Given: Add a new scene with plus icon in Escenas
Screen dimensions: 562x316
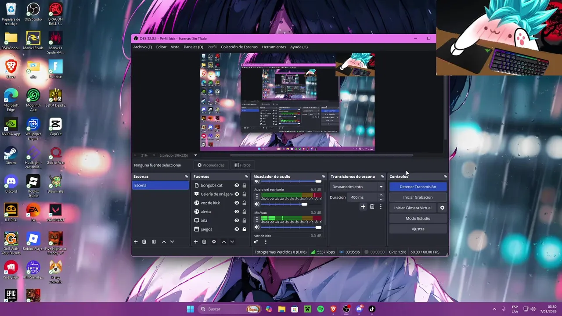Looking at the screenshot, I should pos(136,242).
